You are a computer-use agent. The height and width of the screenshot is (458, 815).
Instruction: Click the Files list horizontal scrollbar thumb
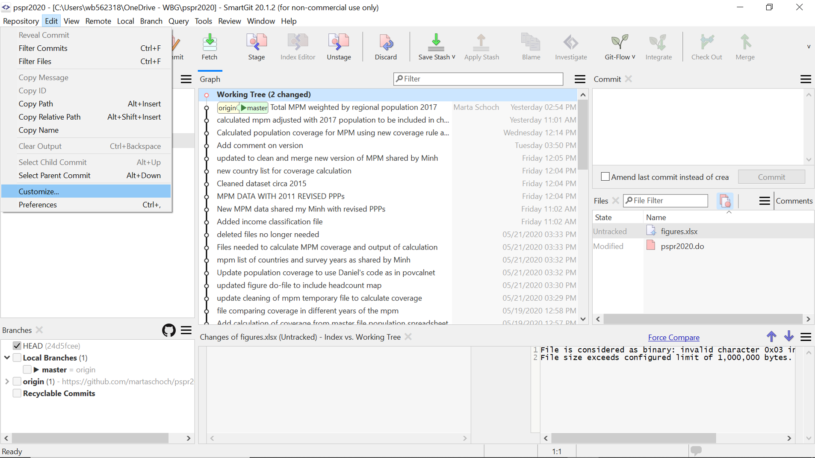tap(703, 319)
